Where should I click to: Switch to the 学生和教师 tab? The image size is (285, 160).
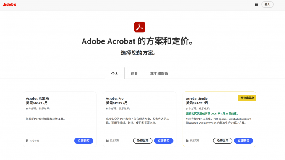159,74
